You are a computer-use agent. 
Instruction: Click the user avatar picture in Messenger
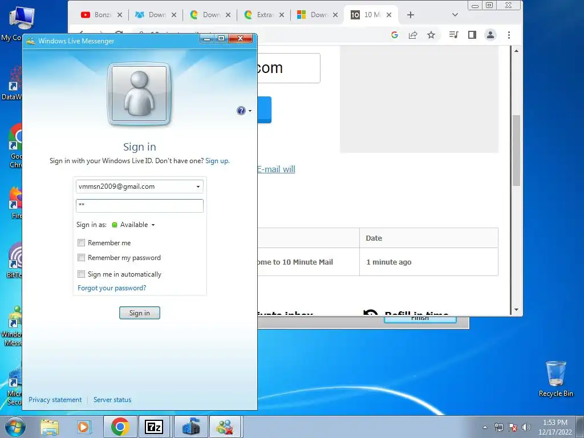[x=139, y=94]
